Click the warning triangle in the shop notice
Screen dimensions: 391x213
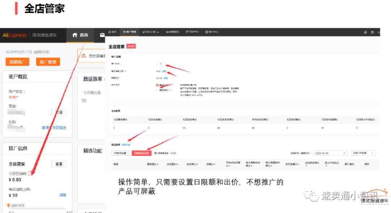click(84, 56)
